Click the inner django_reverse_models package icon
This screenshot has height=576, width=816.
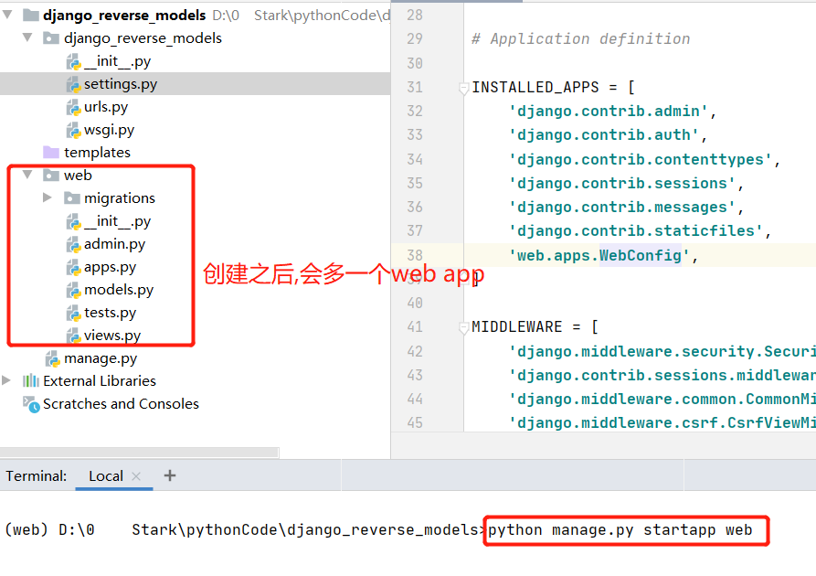pyautogui.click(x=51, y=38)
